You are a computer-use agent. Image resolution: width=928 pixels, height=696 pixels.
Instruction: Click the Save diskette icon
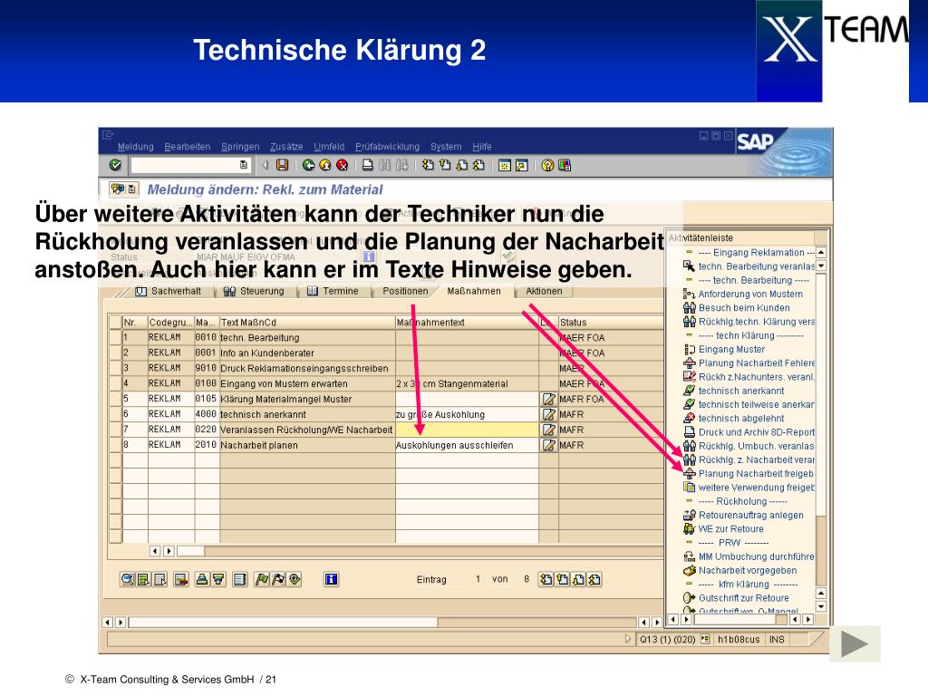pos(283,165)
